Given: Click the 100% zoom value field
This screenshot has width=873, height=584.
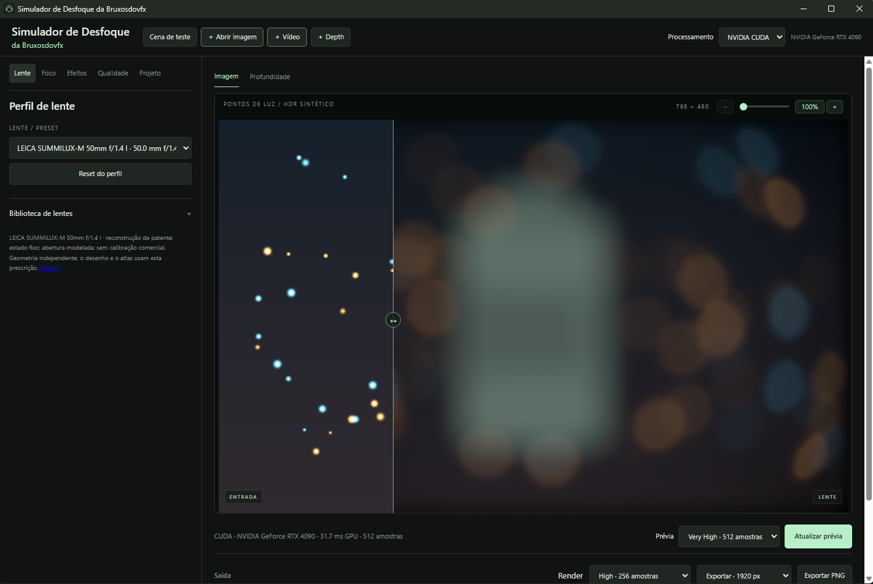Looking at the screenshot, I should pyautogui.click(x=810, y=107).
